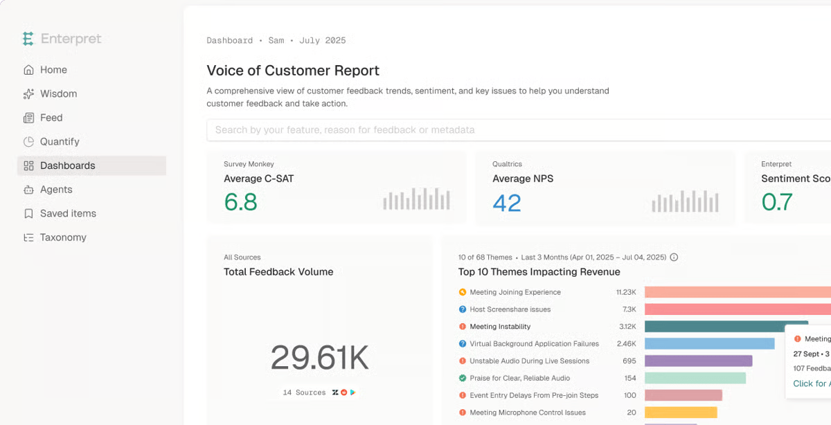Screen dimensions: 831x425
Task: Click the Enterpret brand name
Action: coord(71,39)
